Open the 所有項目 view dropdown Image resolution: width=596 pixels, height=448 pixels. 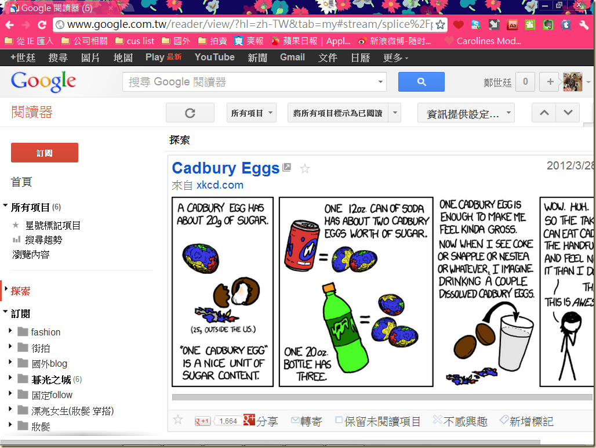click(x=251, y=113)
